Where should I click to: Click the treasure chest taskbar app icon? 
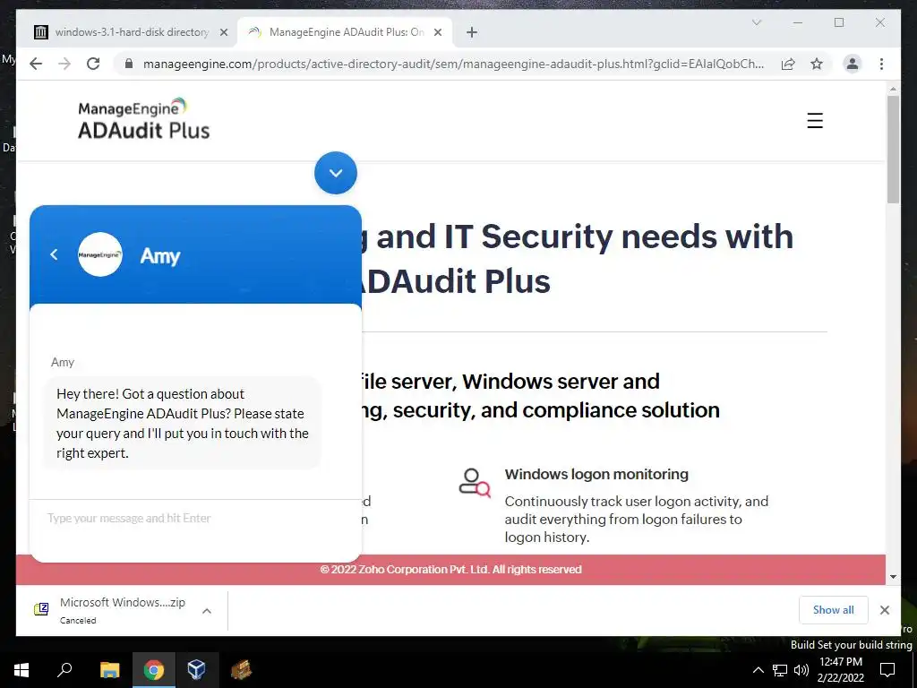pos(241,670)
